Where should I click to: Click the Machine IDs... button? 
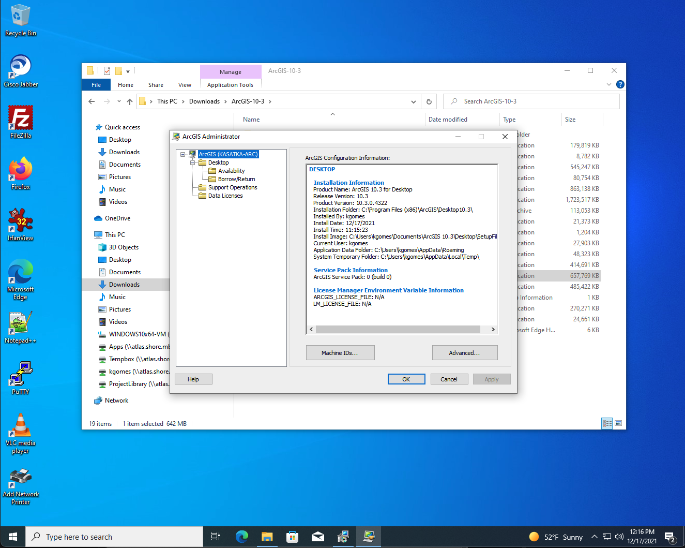340,353
